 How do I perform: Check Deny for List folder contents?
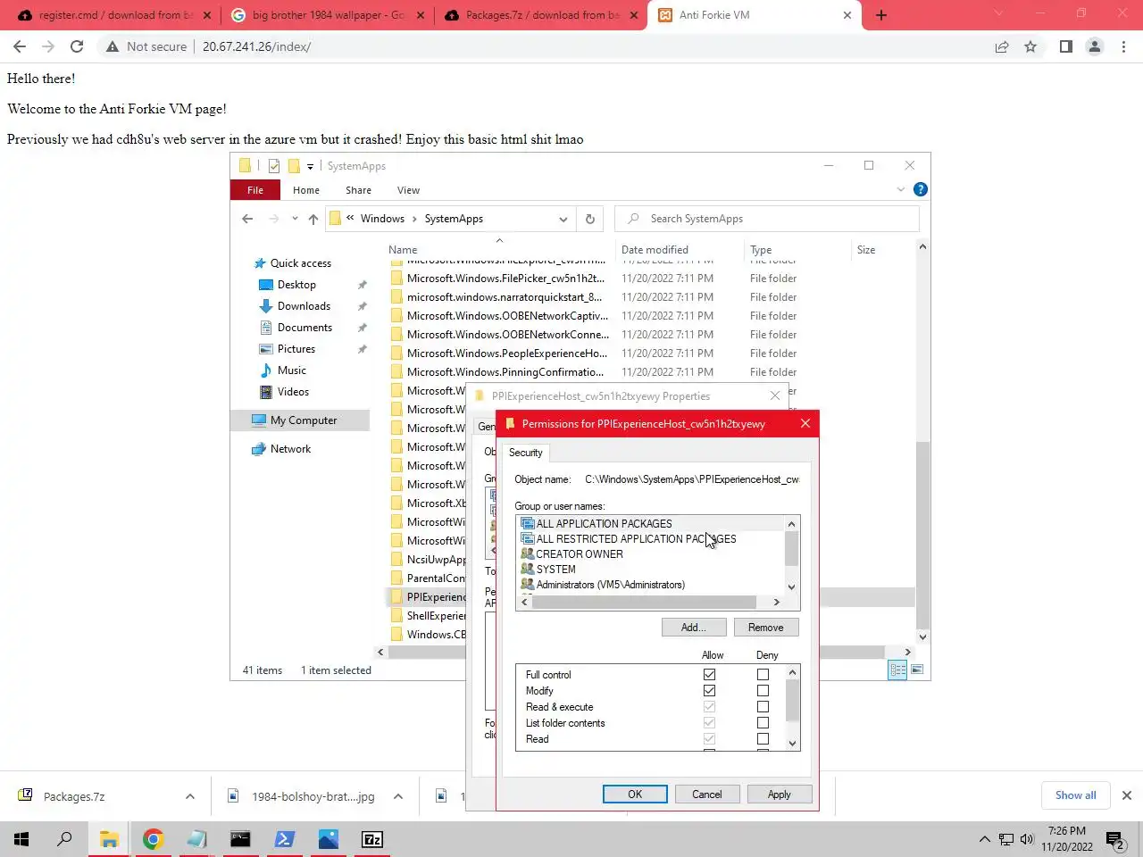pyautogui.click(x=763, y=723)
